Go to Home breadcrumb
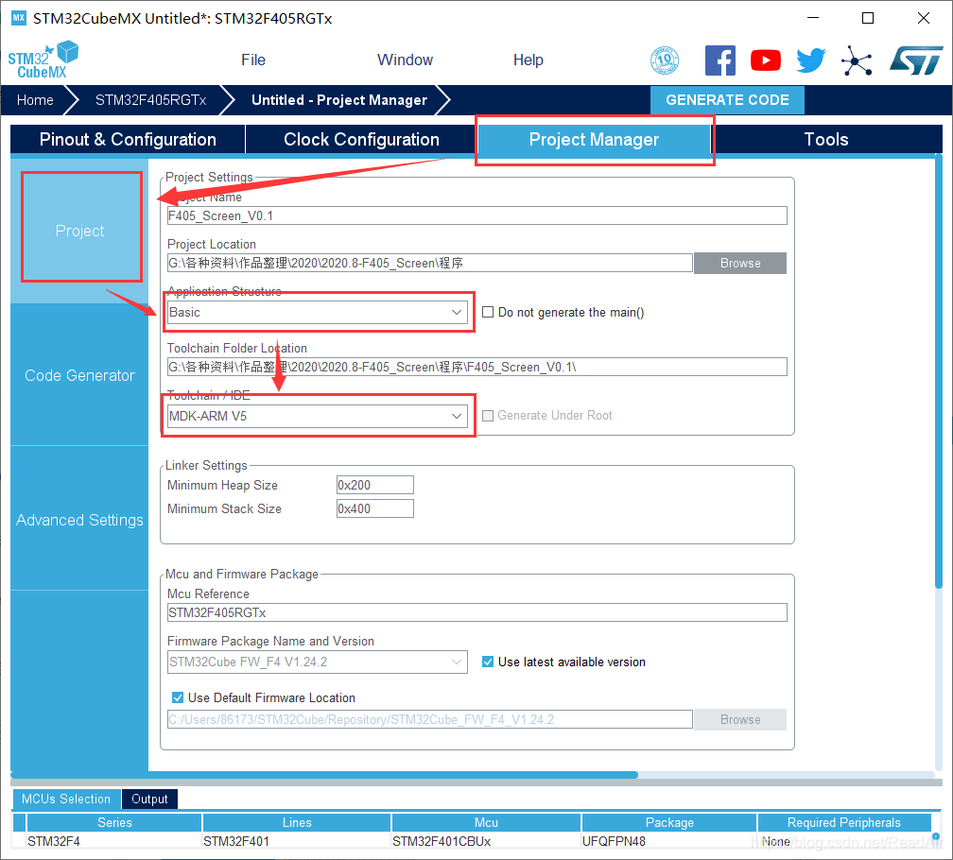The width and height of the screenshot is (953, 860). [35, 100]
